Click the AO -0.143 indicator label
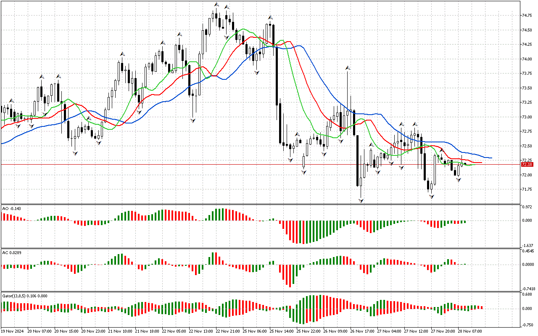Image resolution: width=538 pixels, height=336 pixels. click(11, 208)
